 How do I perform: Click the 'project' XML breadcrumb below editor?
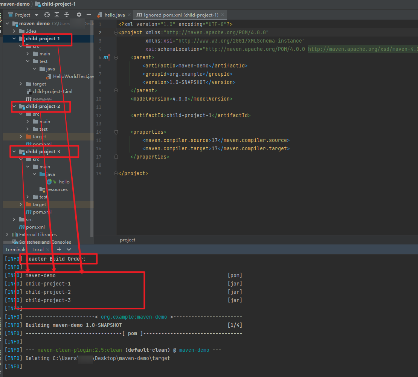[x=127, y=240]
